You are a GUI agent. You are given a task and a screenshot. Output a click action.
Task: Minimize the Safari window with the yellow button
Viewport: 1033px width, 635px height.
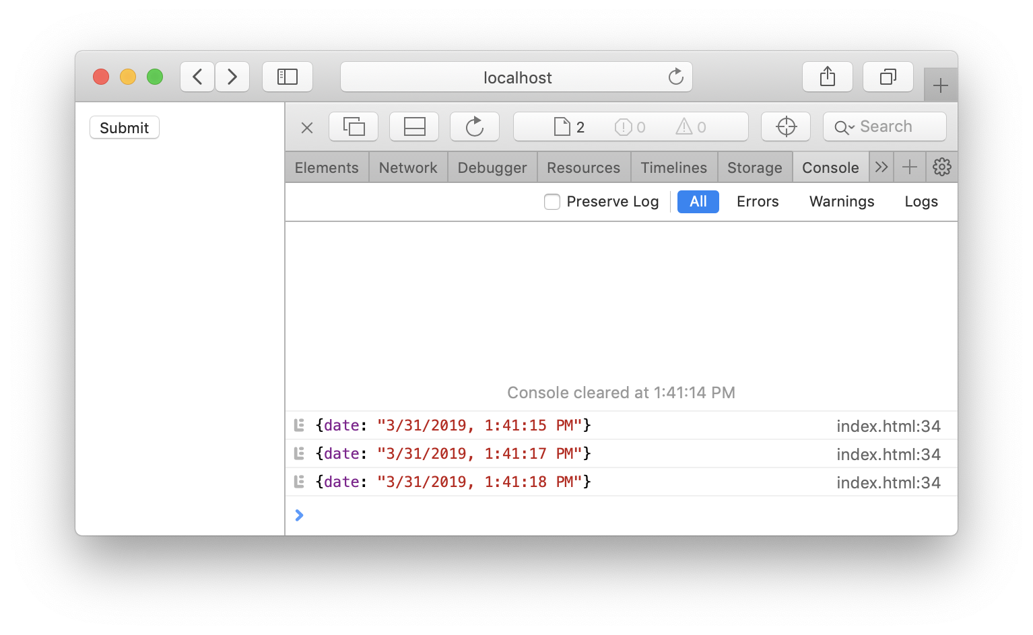(128, 77)
